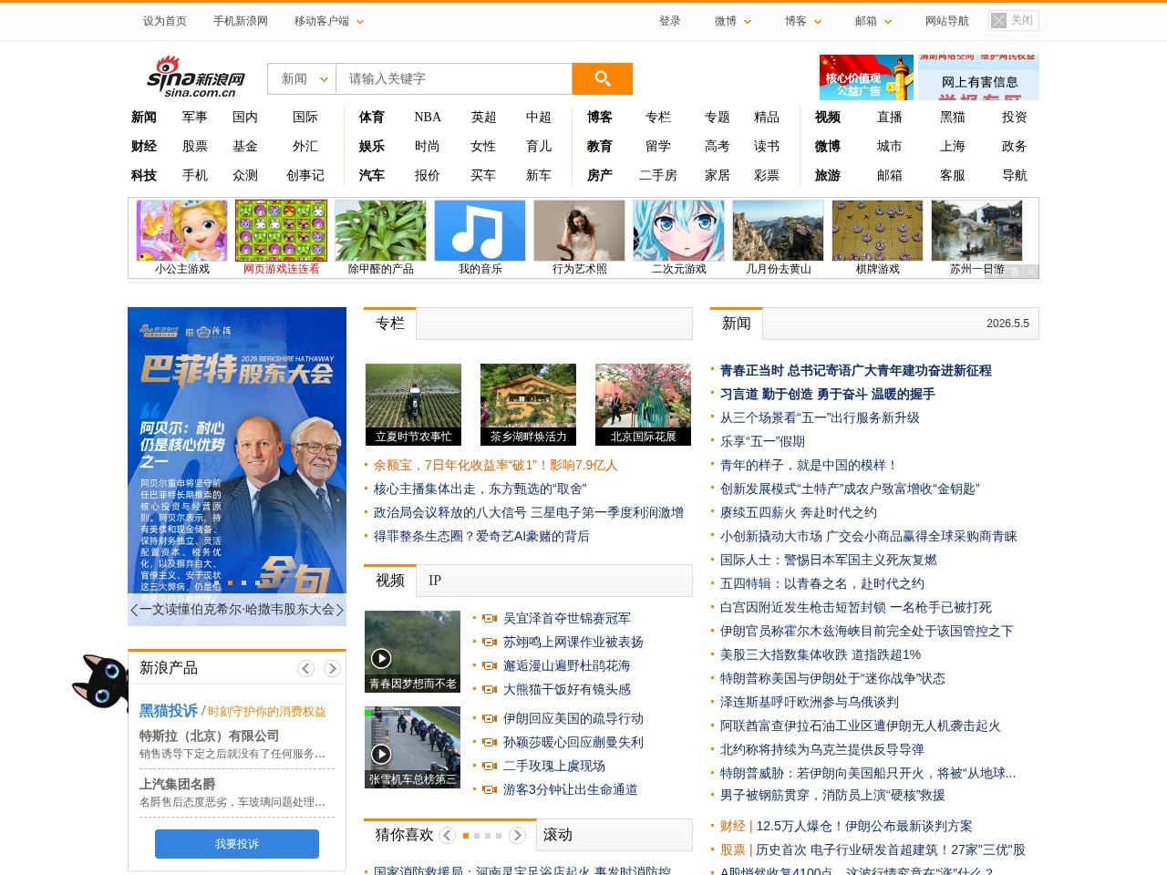Screen dimensions: 1167x875
Task: Open NBA navigation link
Action: [x=428, y=117]
